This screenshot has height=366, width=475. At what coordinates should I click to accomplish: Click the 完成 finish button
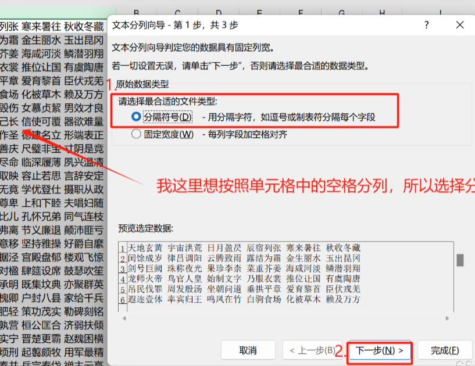pos(445,351)
